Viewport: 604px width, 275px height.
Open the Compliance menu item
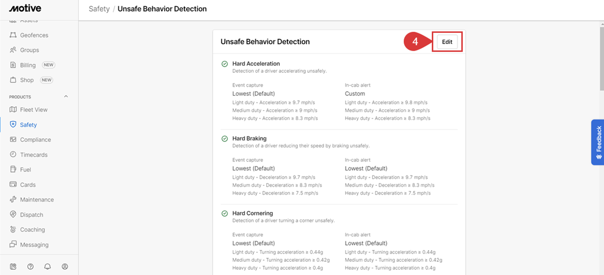(35, 140)
